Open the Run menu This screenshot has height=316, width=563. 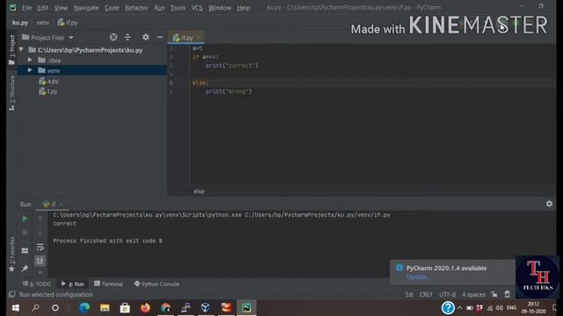tap(159, 8)
